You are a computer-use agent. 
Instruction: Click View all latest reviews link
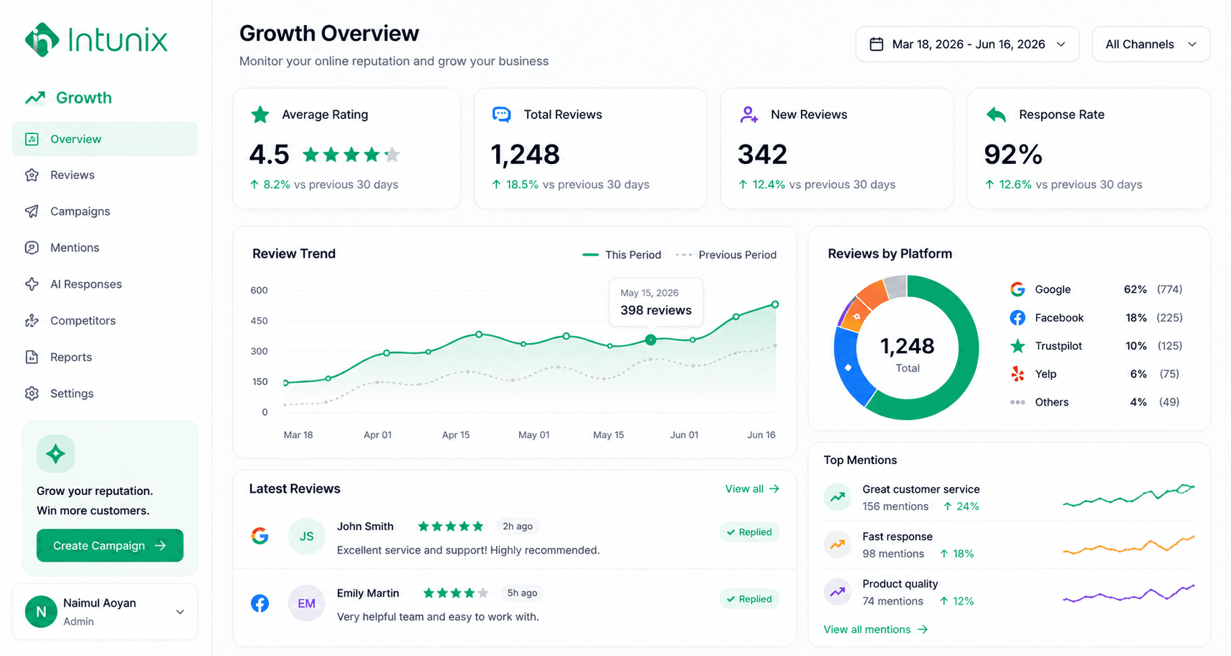[x=752, y=488]
